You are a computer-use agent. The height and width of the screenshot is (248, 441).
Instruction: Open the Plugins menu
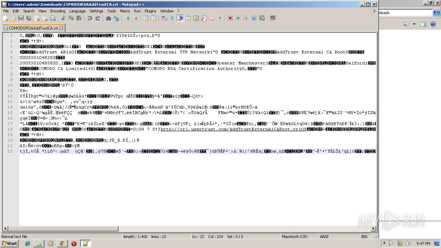coord(151,11)
